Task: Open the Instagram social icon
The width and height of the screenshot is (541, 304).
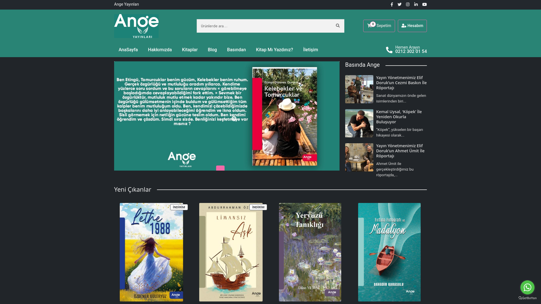Action: tap(408, 4)
